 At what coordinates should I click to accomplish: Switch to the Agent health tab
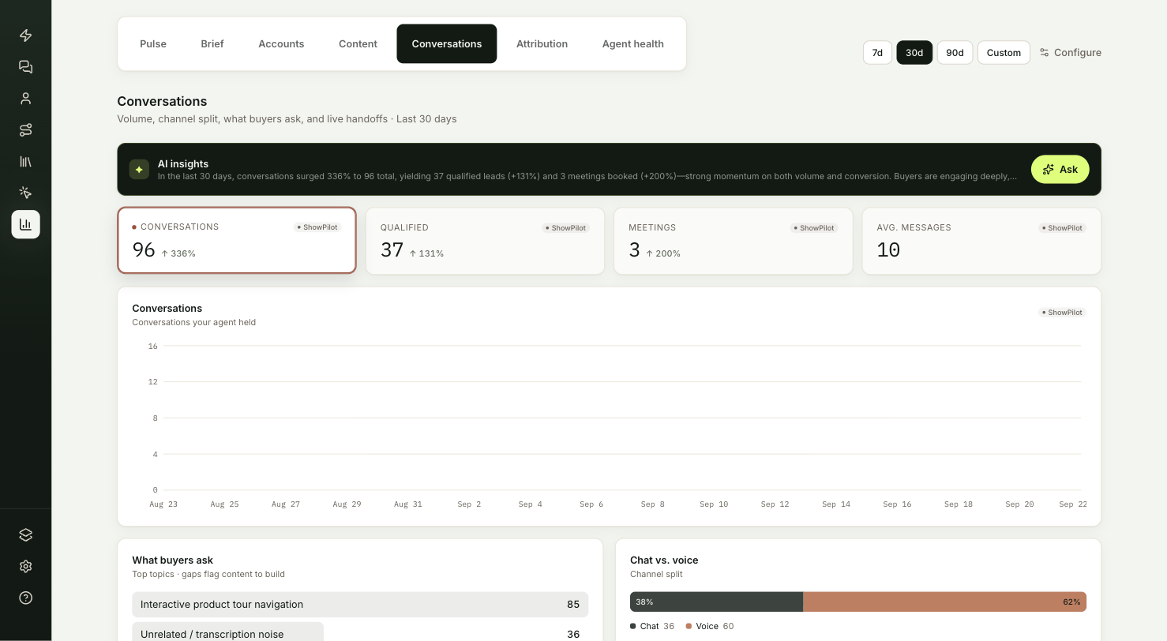point(633,43)
